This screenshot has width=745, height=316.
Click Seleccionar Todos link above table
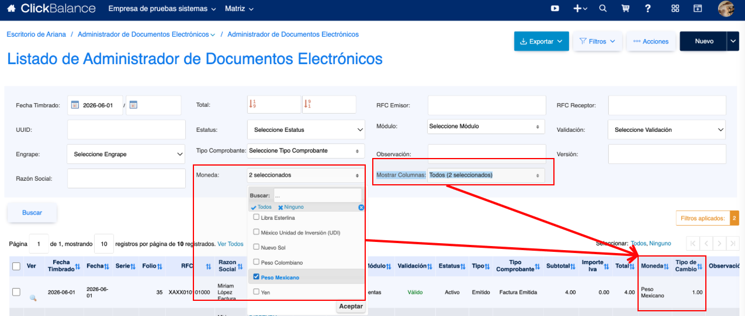click(639, 243)
